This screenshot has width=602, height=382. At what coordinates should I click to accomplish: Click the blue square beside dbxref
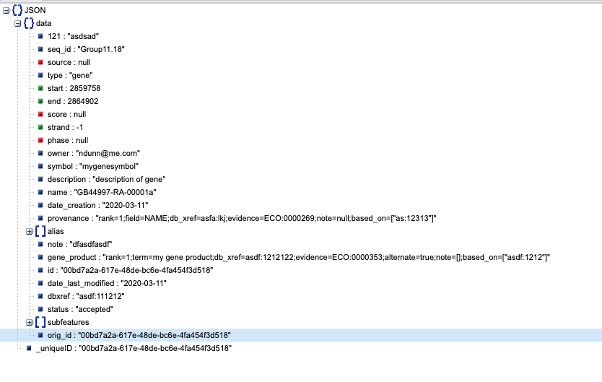(40, 296)
